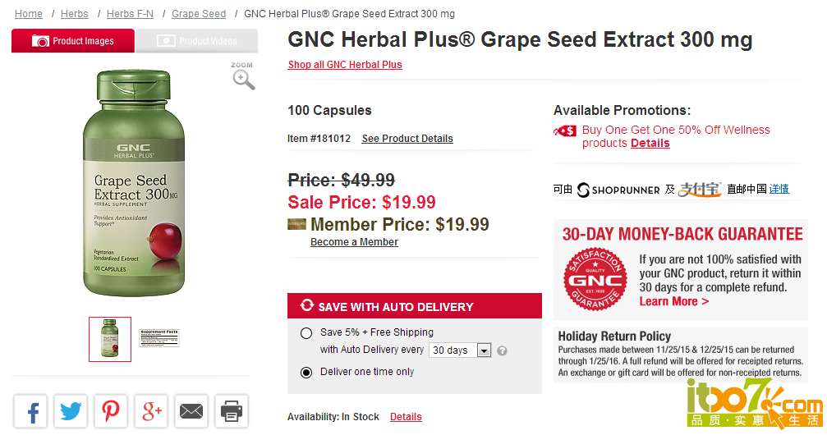Share on Google Plus
This screenshot has height=435, width=827.
[x=151, y=410]
